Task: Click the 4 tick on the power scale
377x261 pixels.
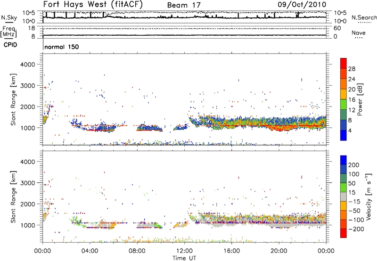Action: coord(350,131)
